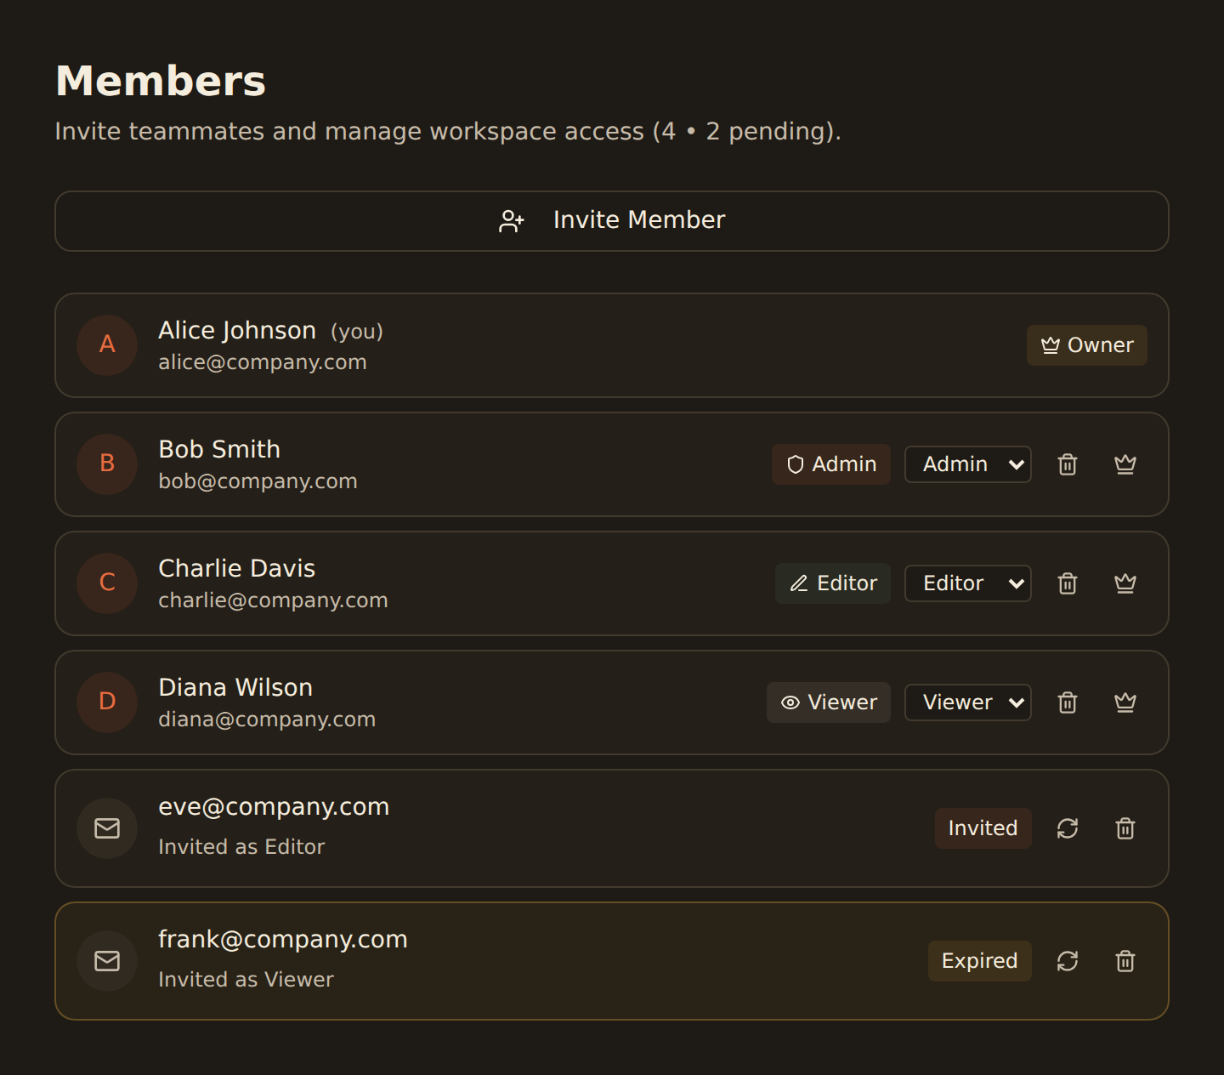Click Bob Smith's avatar circle B

(x=107, y=464)
